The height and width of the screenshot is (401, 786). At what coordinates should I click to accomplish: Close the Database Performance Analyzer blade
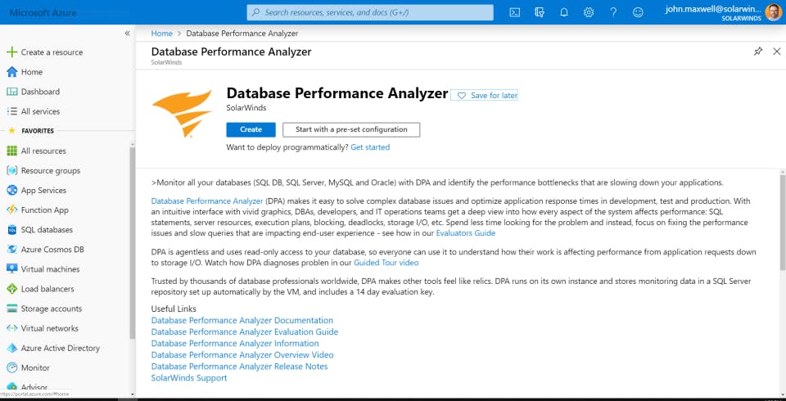[x=775, y=52]
